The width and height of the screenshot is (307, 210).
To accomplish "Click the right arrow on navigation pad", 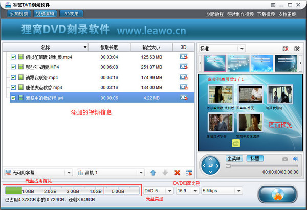I will point(217,166).
